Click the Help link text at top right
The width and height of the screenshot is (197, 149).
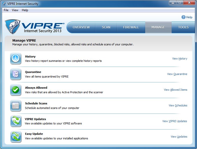(189, 17)
